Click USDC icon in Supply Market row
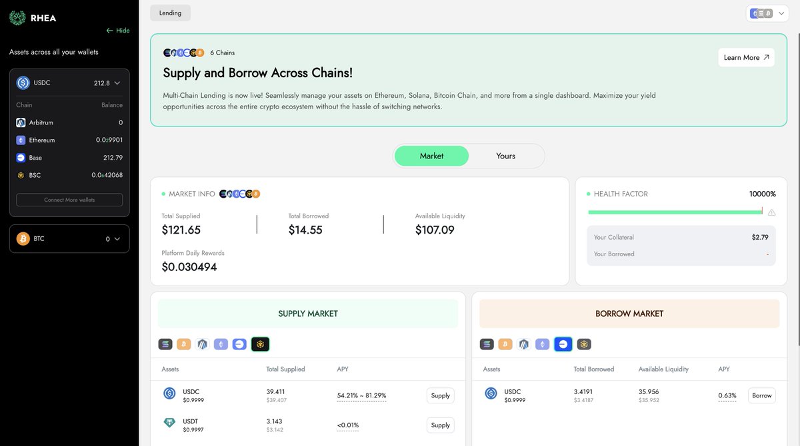 pyautogui.click(x=169, y=393)
